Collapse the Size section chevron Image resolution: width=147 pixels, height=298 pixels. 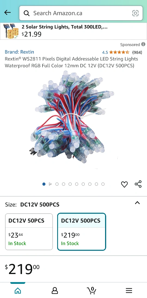coord(137,203)
